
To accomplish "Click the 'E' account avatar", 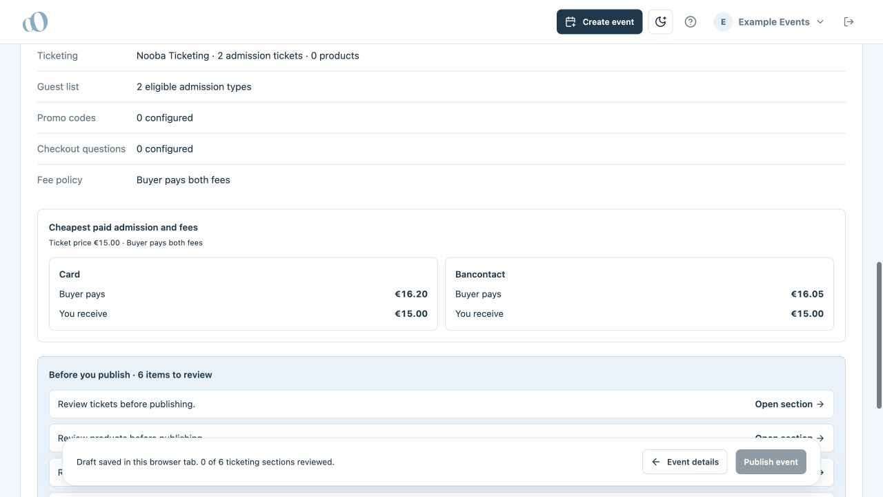I will [x=723, y=22].
